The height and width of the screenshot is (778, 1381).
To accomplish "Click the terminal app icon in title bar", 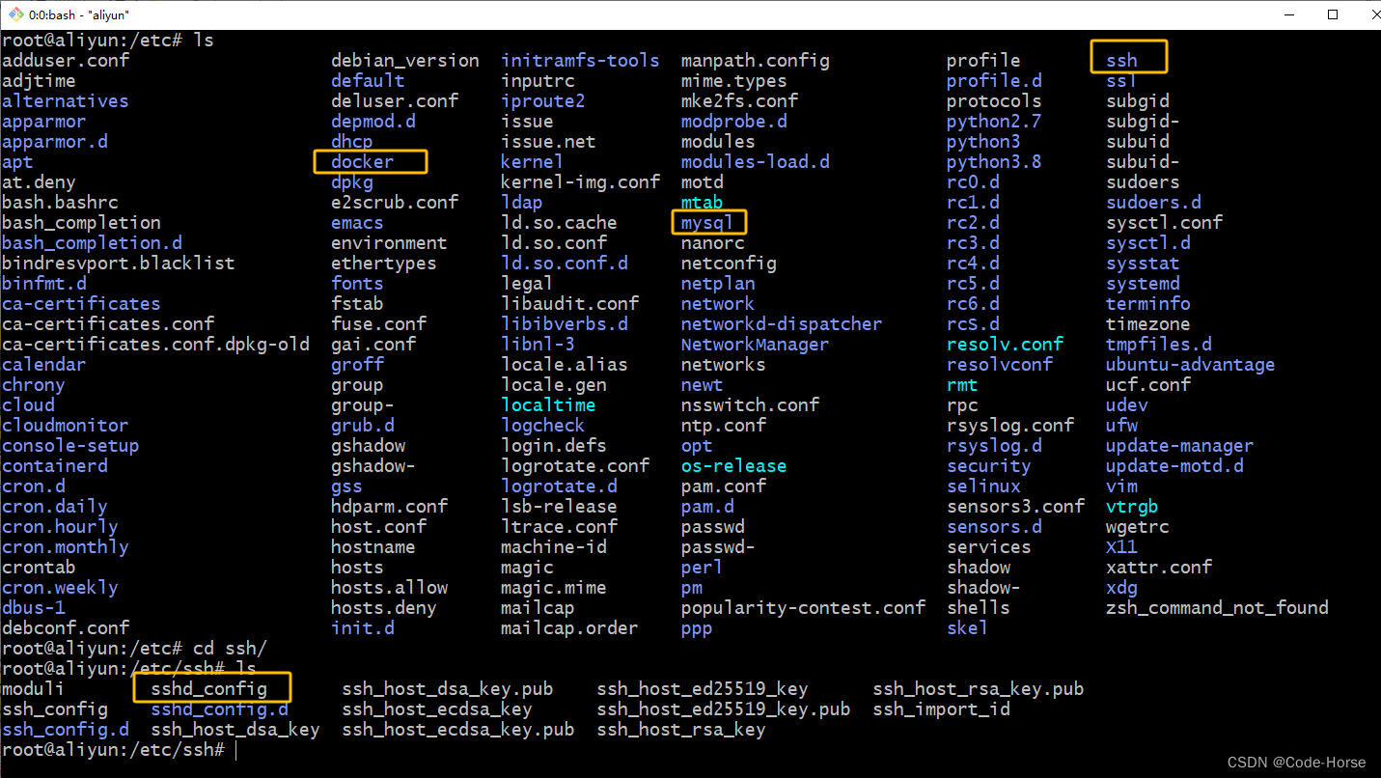I will click(x=14, y=14).
